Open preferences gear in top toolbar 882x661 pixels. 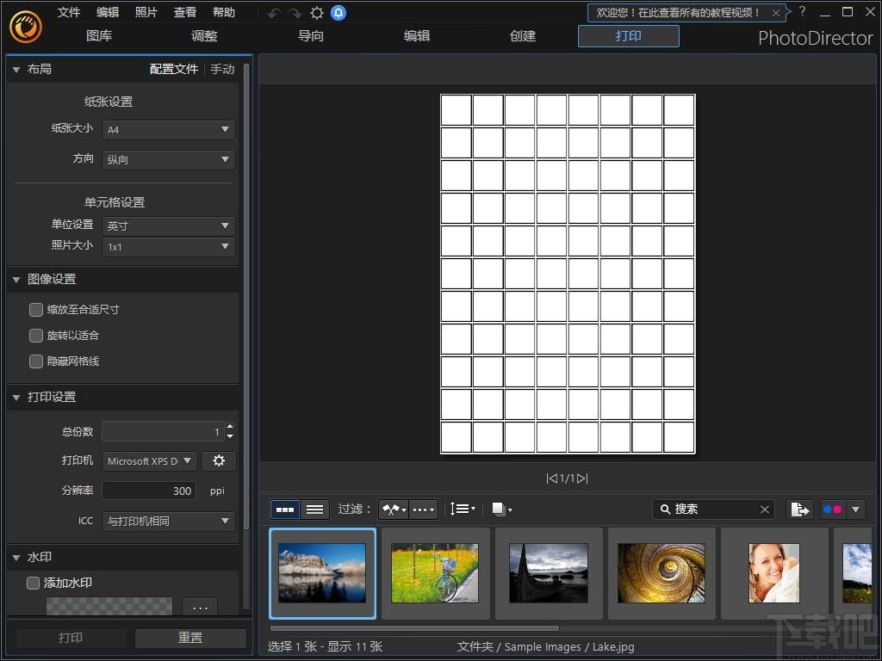point(317,13)
